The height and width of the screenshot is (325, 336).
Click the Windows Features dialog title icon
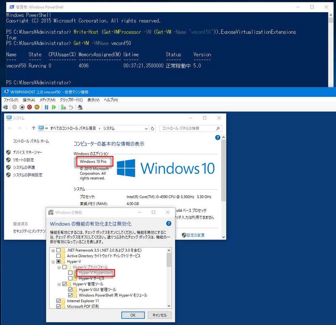pyautogui.click(x=51, y=212)
